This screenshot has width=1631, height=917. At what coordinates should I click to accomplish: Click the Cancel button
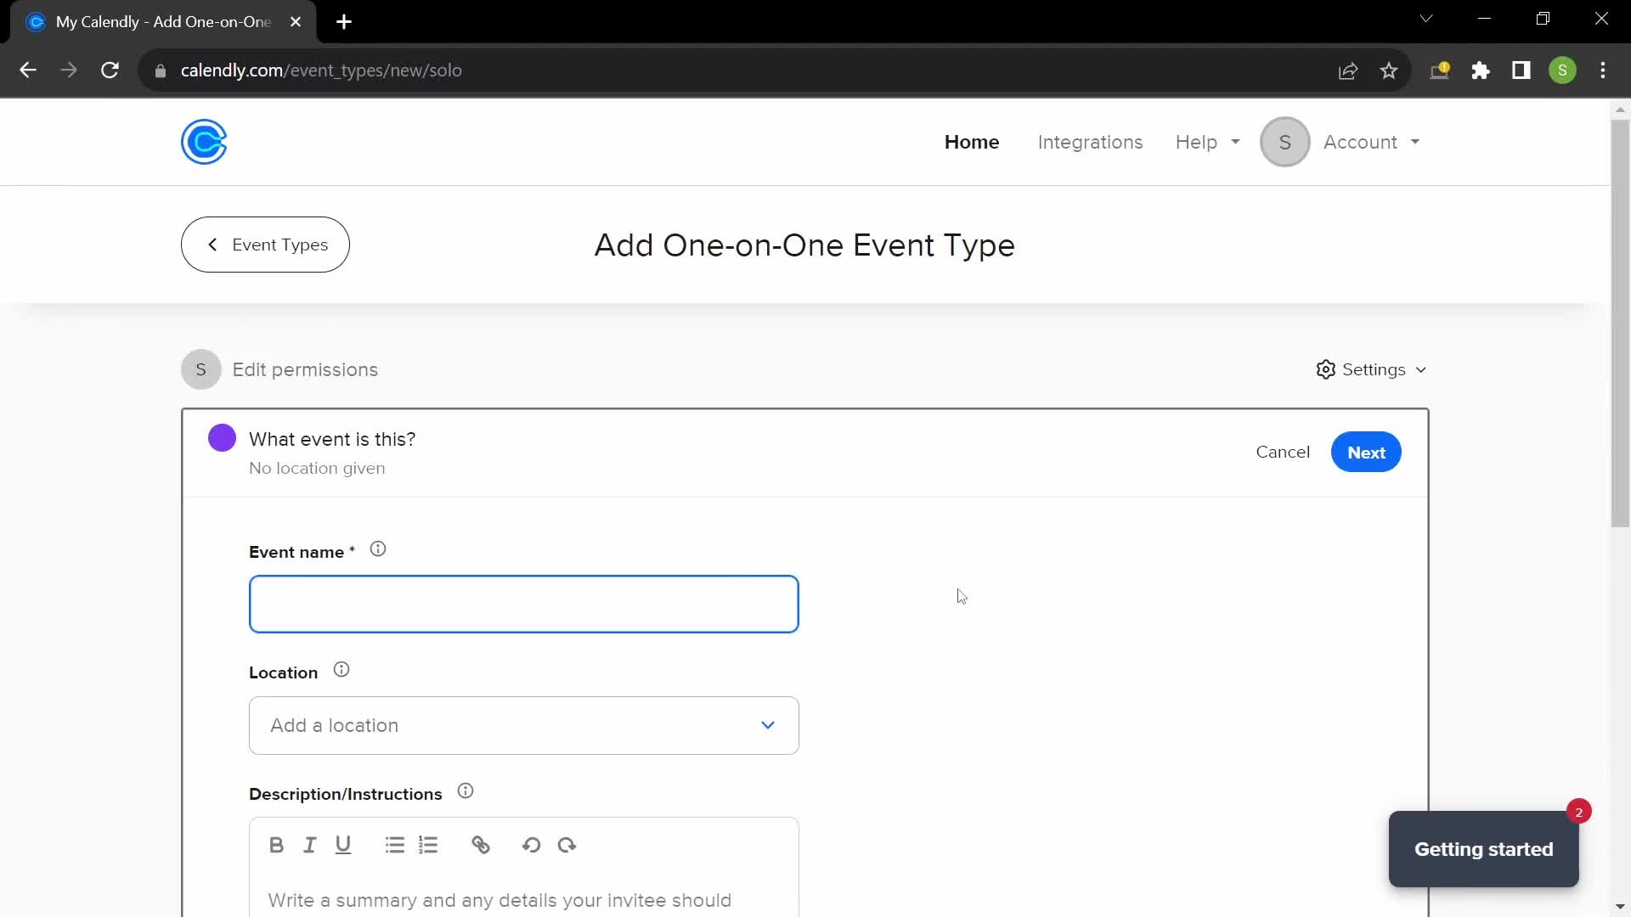pos(1283,451)
